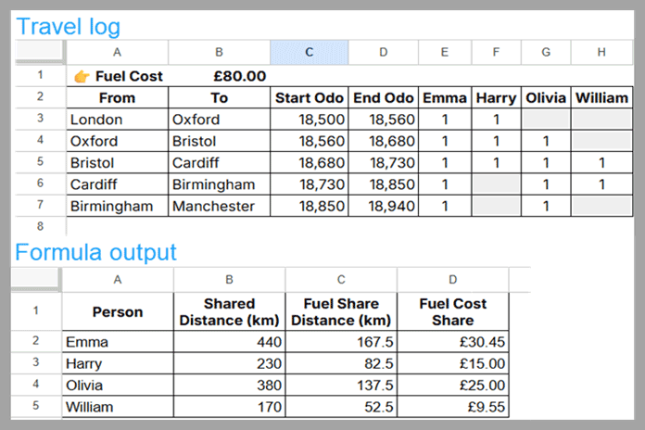Viewport: 645px width, 430px height.
Task: Select highlighted column C header in Travel log
Action: [x=310, y=52]
